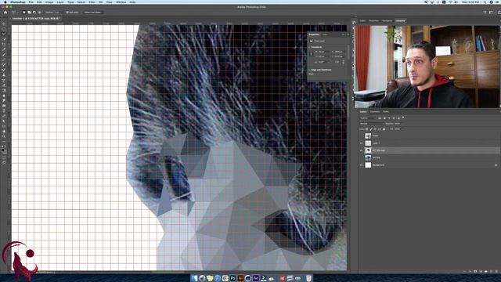This screenshot has width=501, height=282.
Task: Click Background layer lock icon
Action: click(x=496, y=165)
